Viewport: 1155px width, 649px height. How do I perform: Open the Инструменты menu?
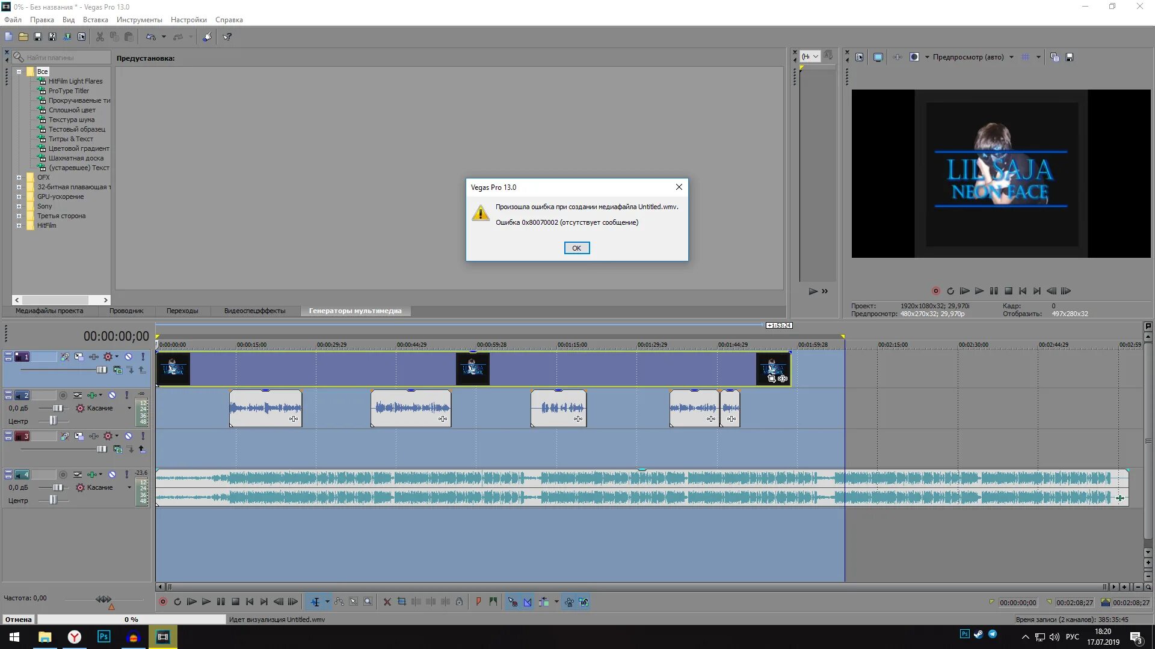pos(139,20)
